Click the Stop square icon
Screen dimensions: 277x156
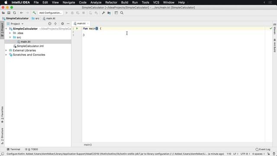pyautogui.click(x=84, y=13)
